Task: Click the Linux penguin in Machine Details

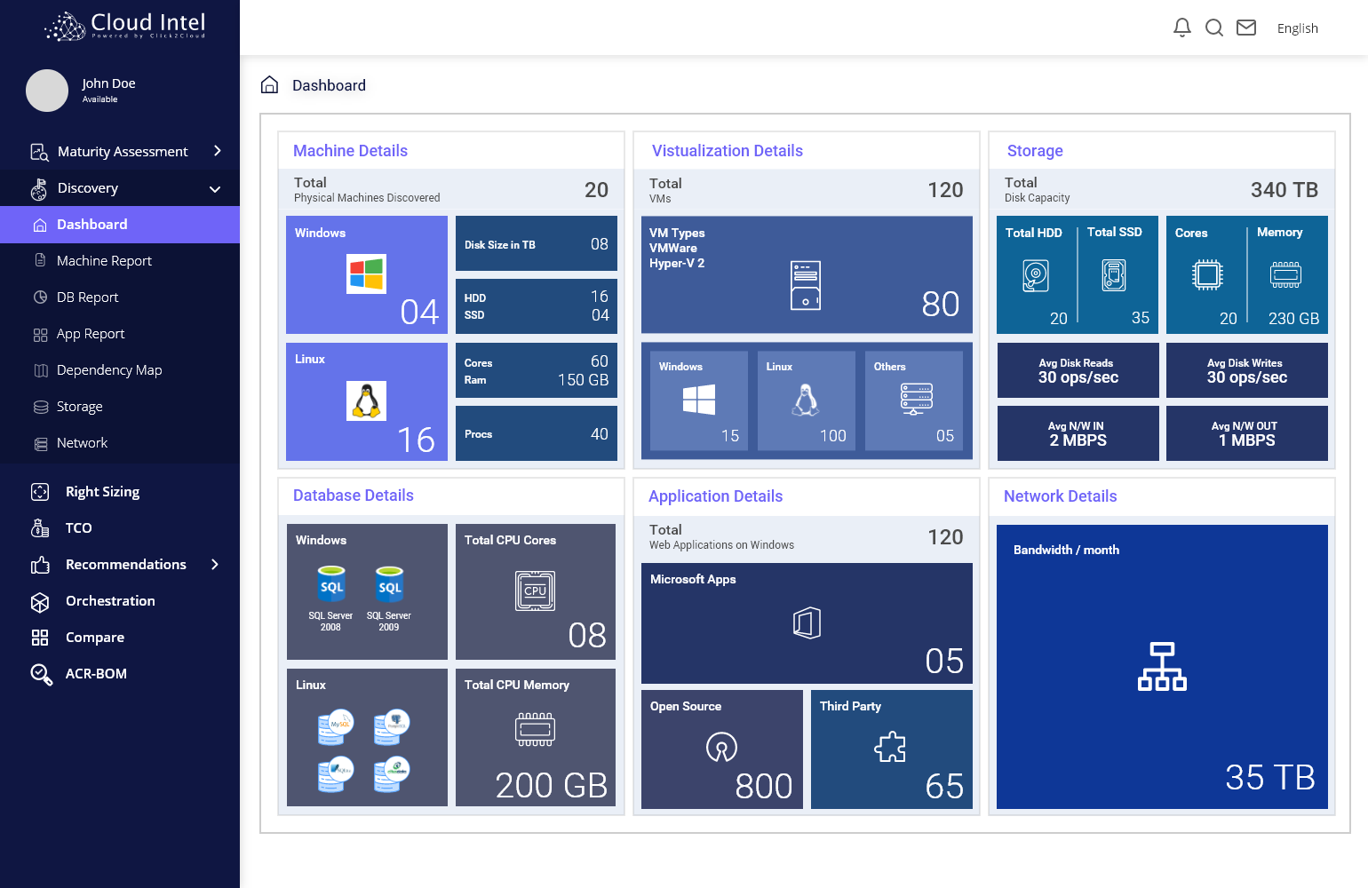Action: 366,400
